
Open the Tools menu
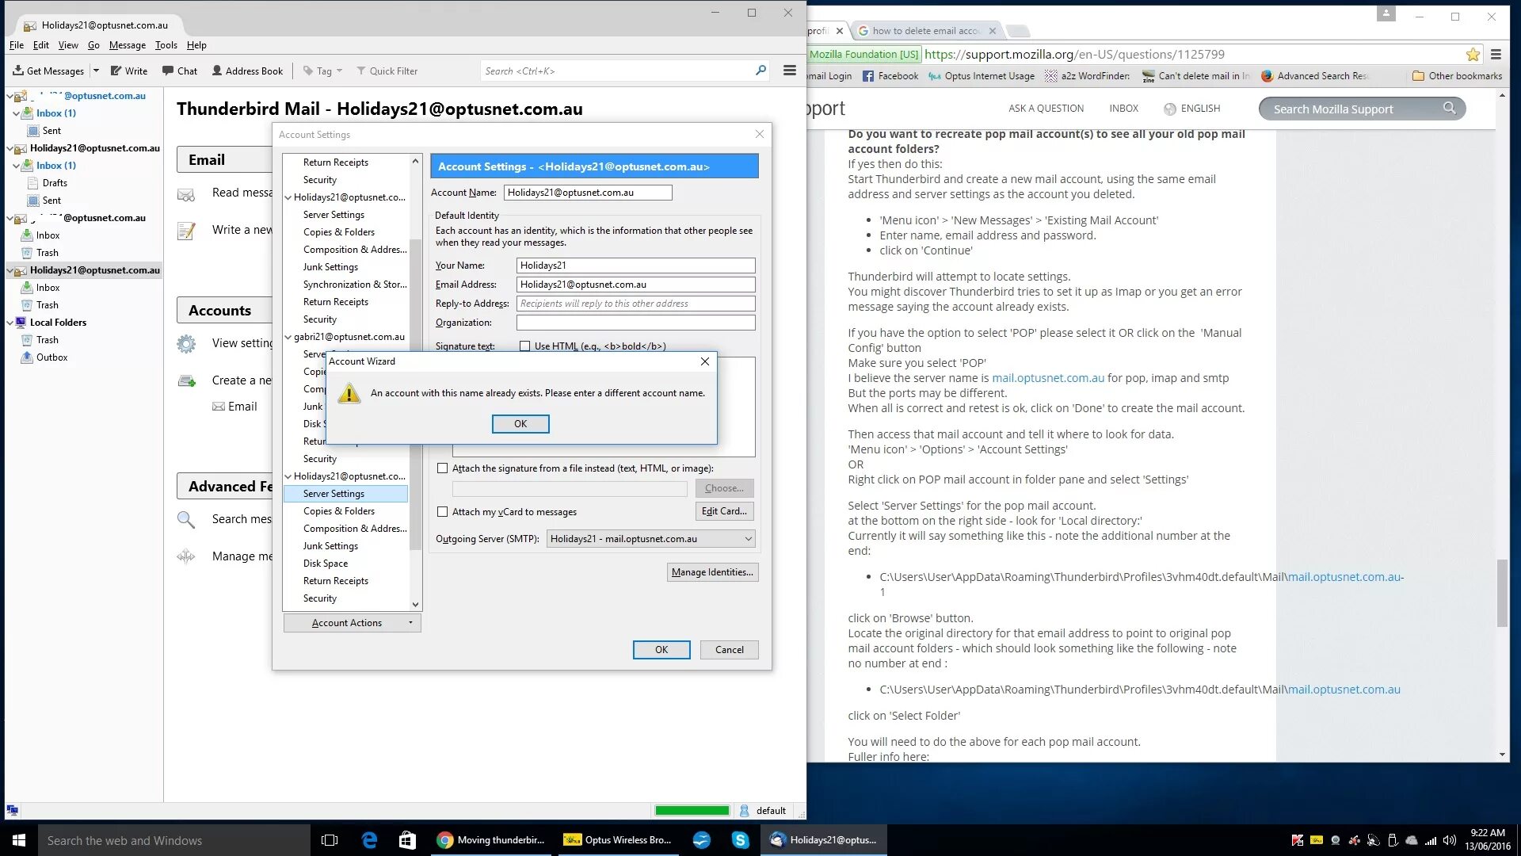point(166,45)
